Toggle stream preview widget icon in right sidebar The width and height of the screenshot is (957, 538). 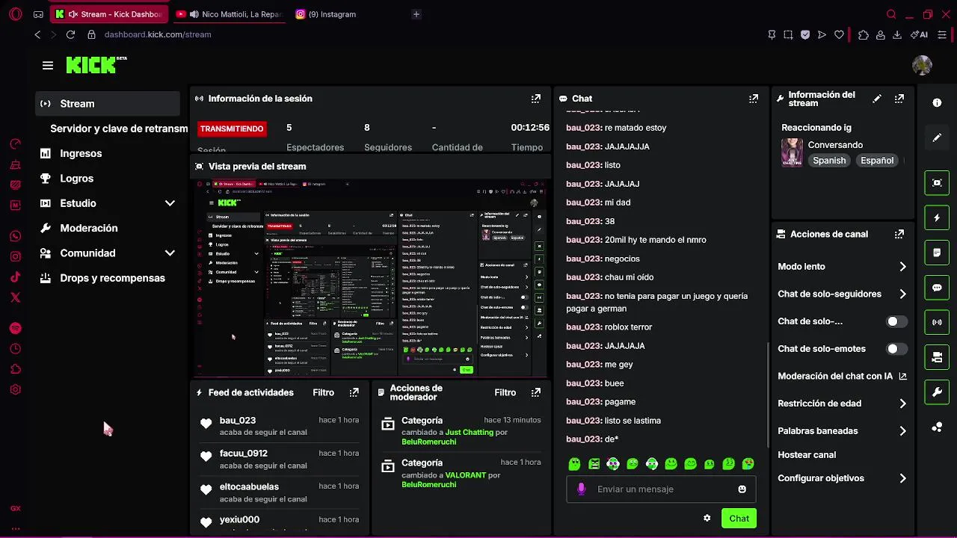coord(937,182)
